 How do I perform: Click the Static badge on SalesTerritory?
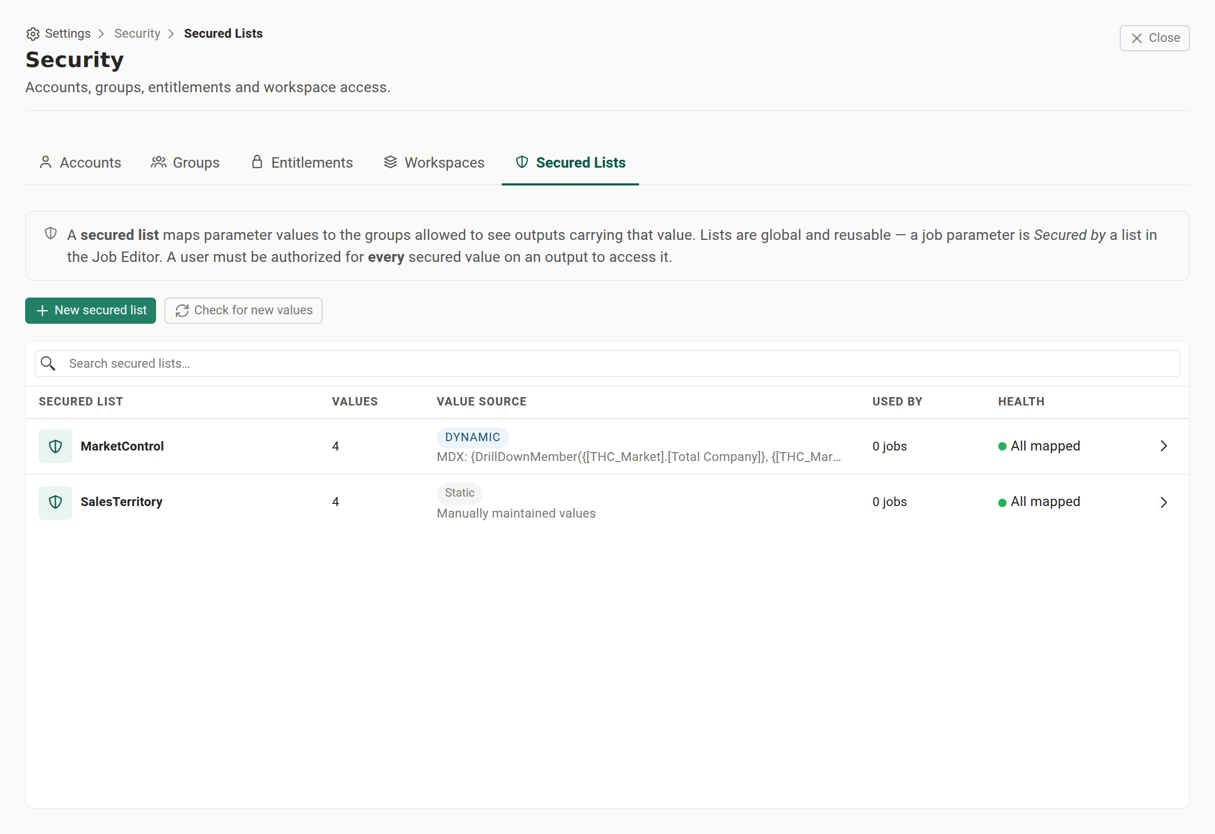coord(460,493)
